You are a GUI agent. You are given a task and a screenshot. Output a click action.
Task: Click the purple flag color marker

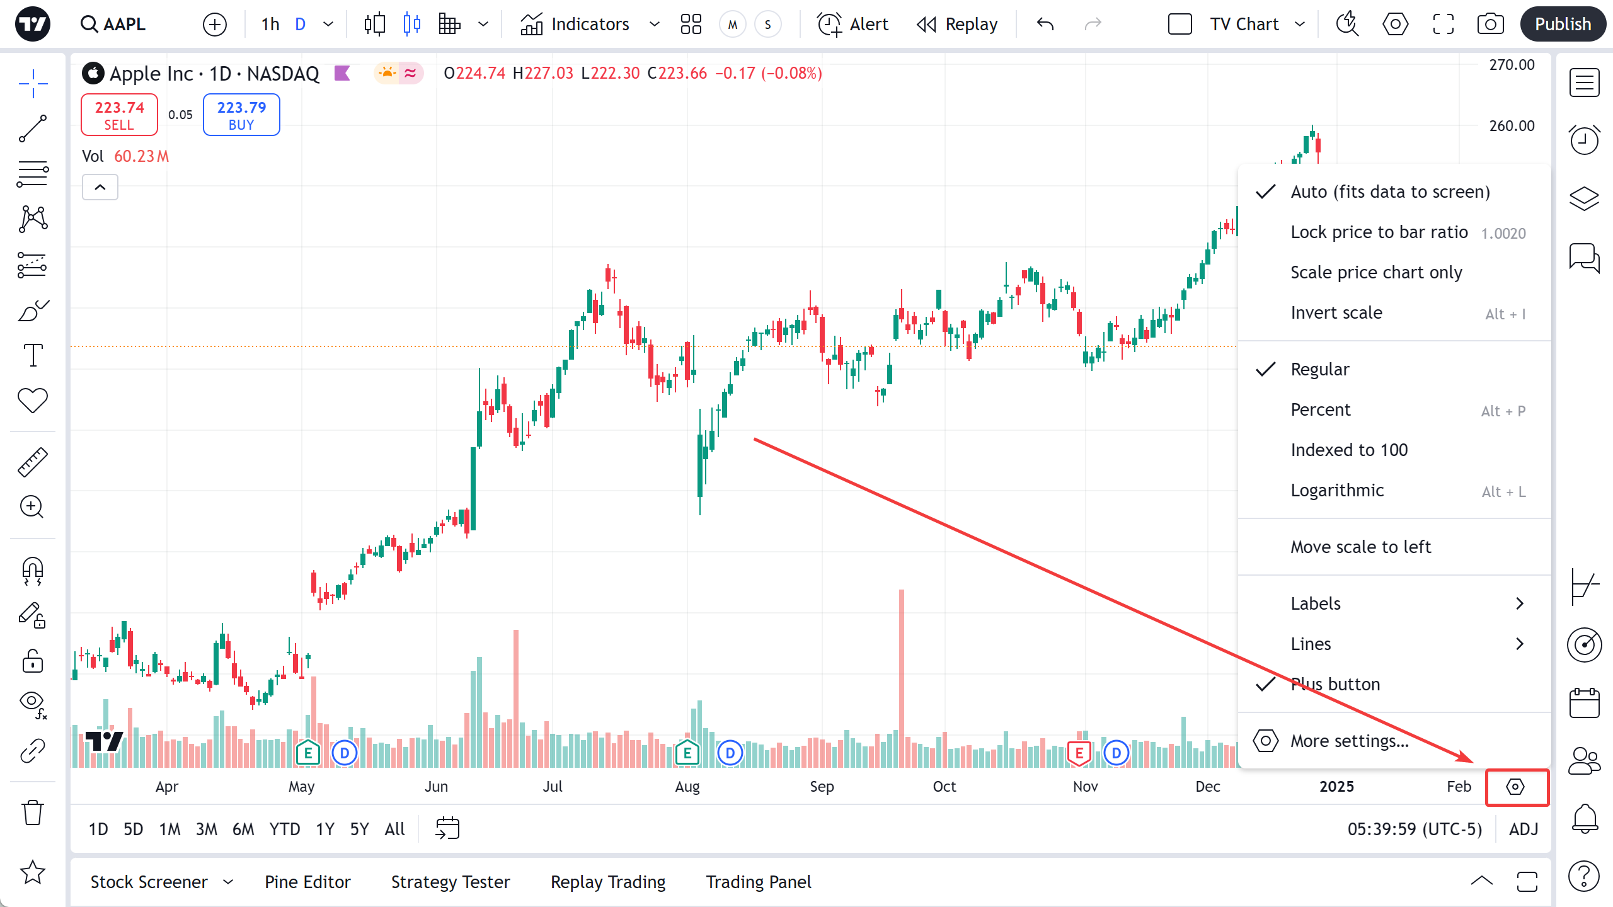(342, 73)
